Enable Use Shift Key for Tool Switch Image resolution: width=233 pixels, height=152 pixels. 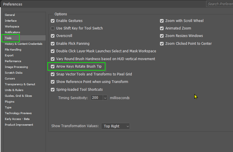point(53,28)
